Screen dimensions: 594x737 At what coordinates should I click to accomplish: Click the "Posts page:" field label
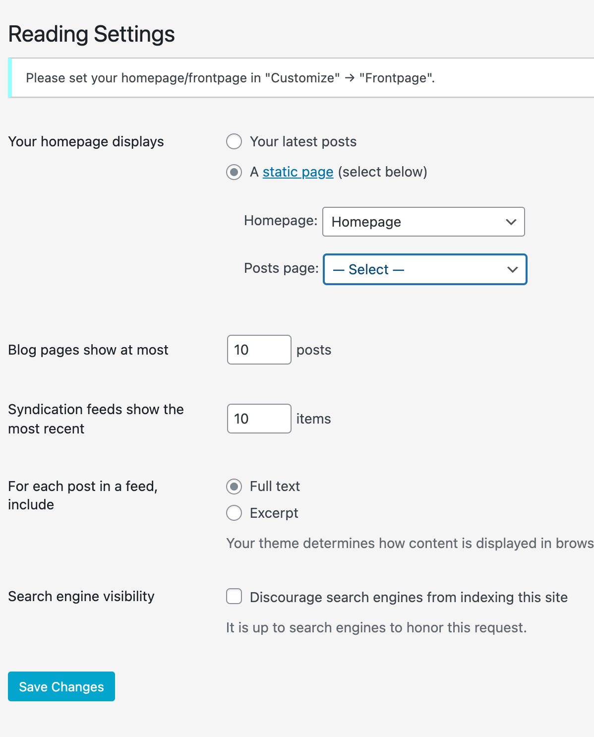281,268
